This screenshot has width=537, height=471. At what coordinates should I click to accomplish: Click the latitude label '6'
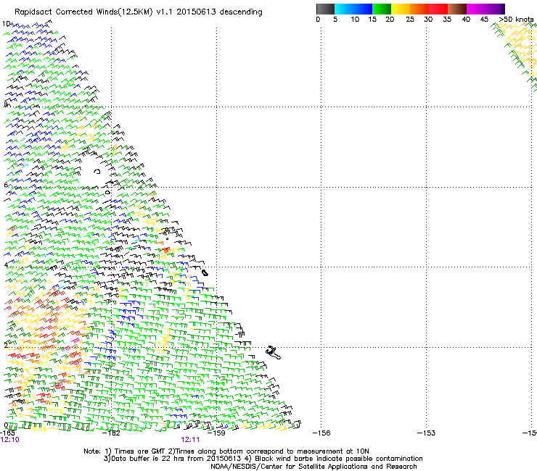coord(5,185)
